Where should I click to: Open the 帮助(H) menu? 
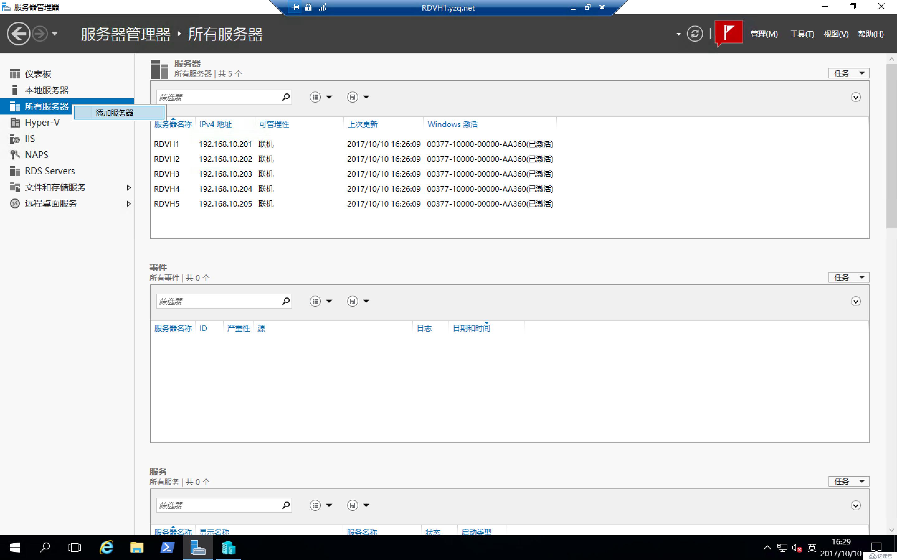pyautogui.click(x=871, y=34)
